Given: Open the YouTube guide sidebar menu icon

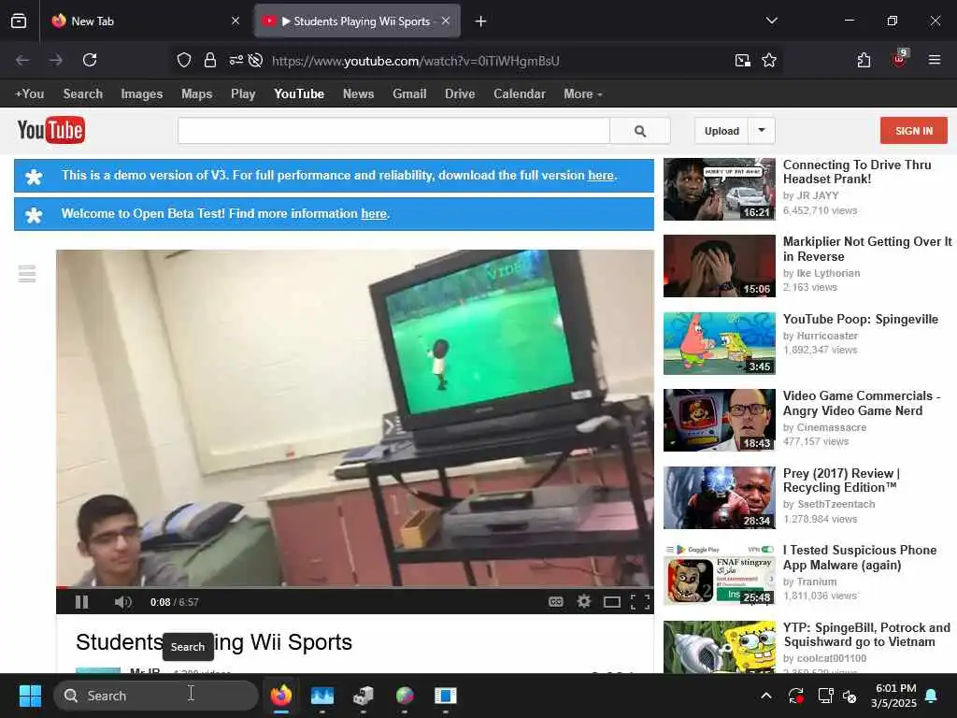Looking at the screenshot, I should point(27,274).
